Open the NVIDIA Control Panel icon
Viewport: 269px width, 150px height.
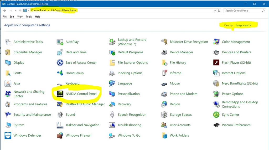(60, 94)
